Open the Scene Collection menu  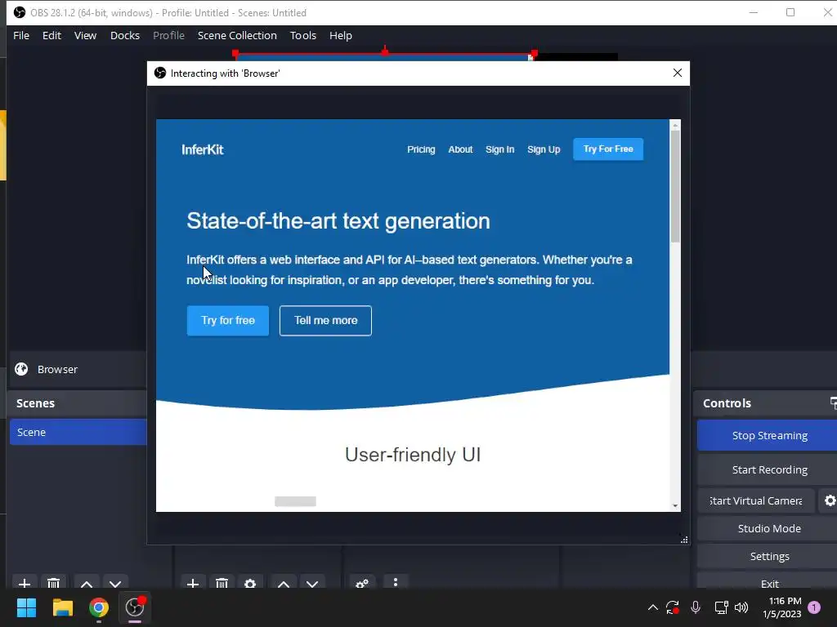pyautogui.click(x=237, y=35)
